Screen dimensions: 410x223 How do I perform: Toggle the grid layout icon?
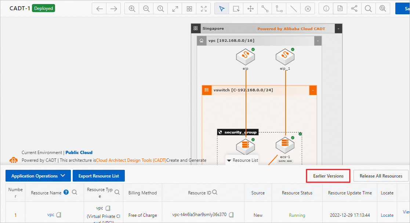click(189, 9)
